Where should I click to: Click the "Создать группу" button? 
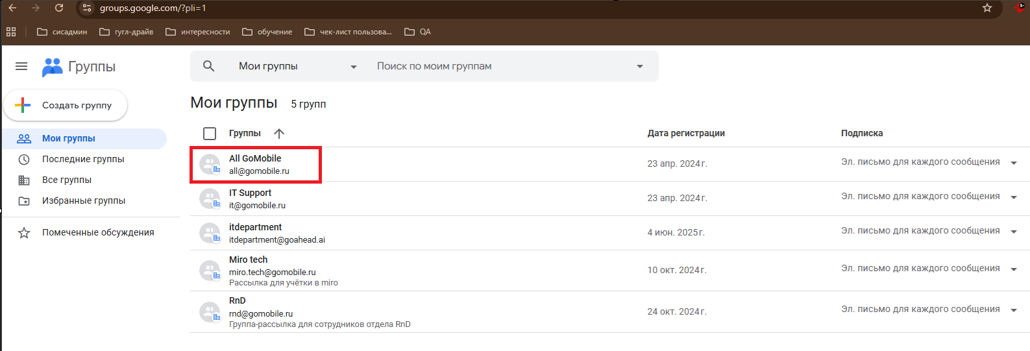pos(66,105)
